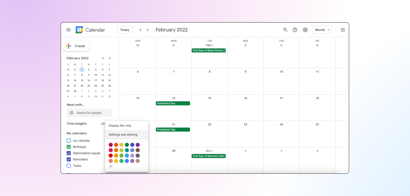Add custom color with plus icon
Viewport: 410px width, 196px height.
[x=111, y=167]
